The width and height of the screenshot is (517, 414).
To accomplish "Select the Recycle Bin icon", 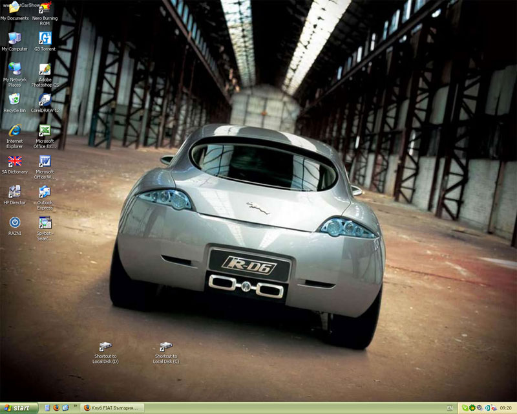I will tap(14, 100).
